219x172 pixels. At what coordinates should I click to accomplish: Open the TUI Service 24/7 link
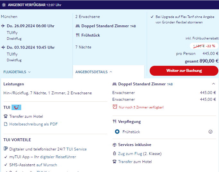tap(76, 149)
